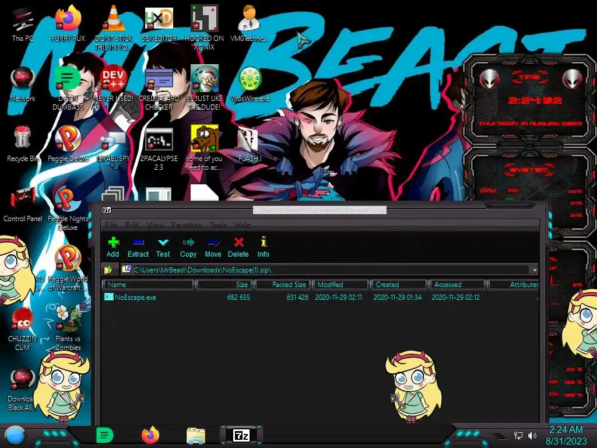Select the ISRAEL SPY desktop icon

coord(114,146)
